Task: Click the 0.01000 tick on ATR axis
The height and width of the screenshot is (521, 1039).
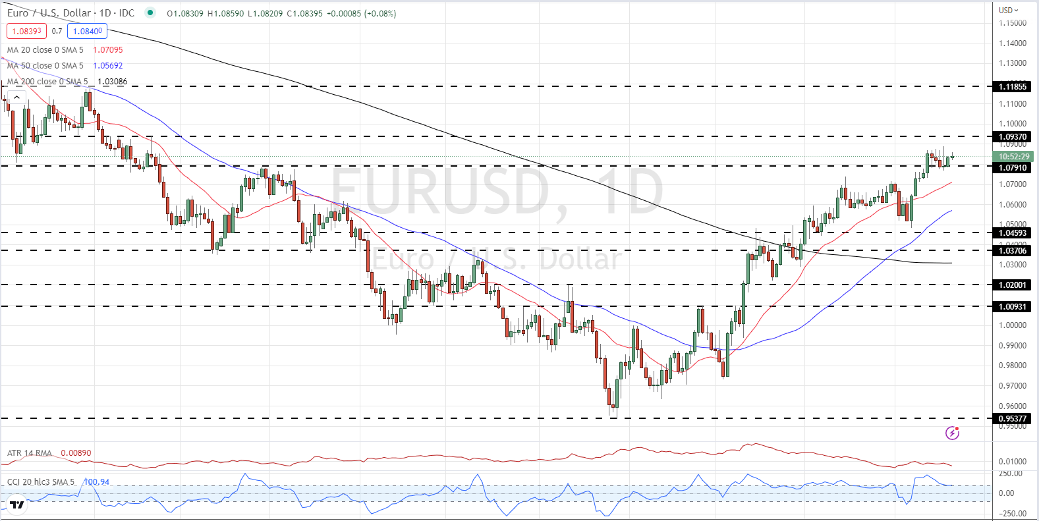Action: tap(1013, 462)
